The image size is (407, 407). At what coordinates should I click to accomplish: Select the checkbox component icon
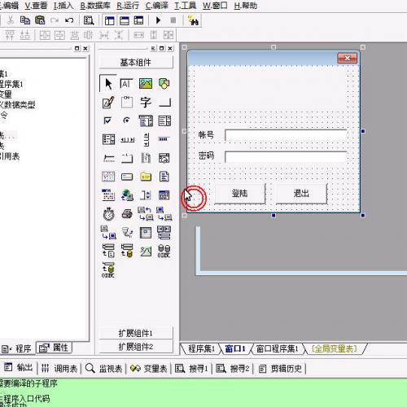pyautogui.click(x=107, y=120)
